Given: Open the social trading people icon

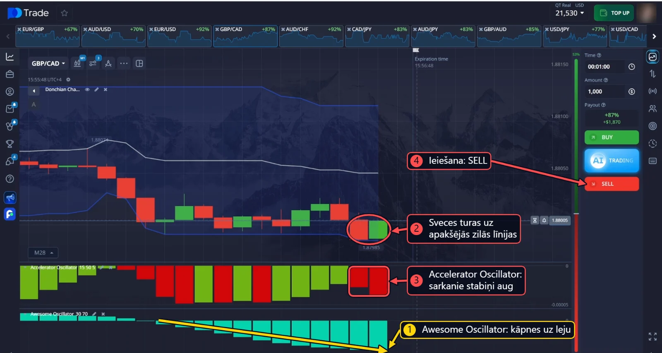Looking at the screenshot, I should point(652,108).
